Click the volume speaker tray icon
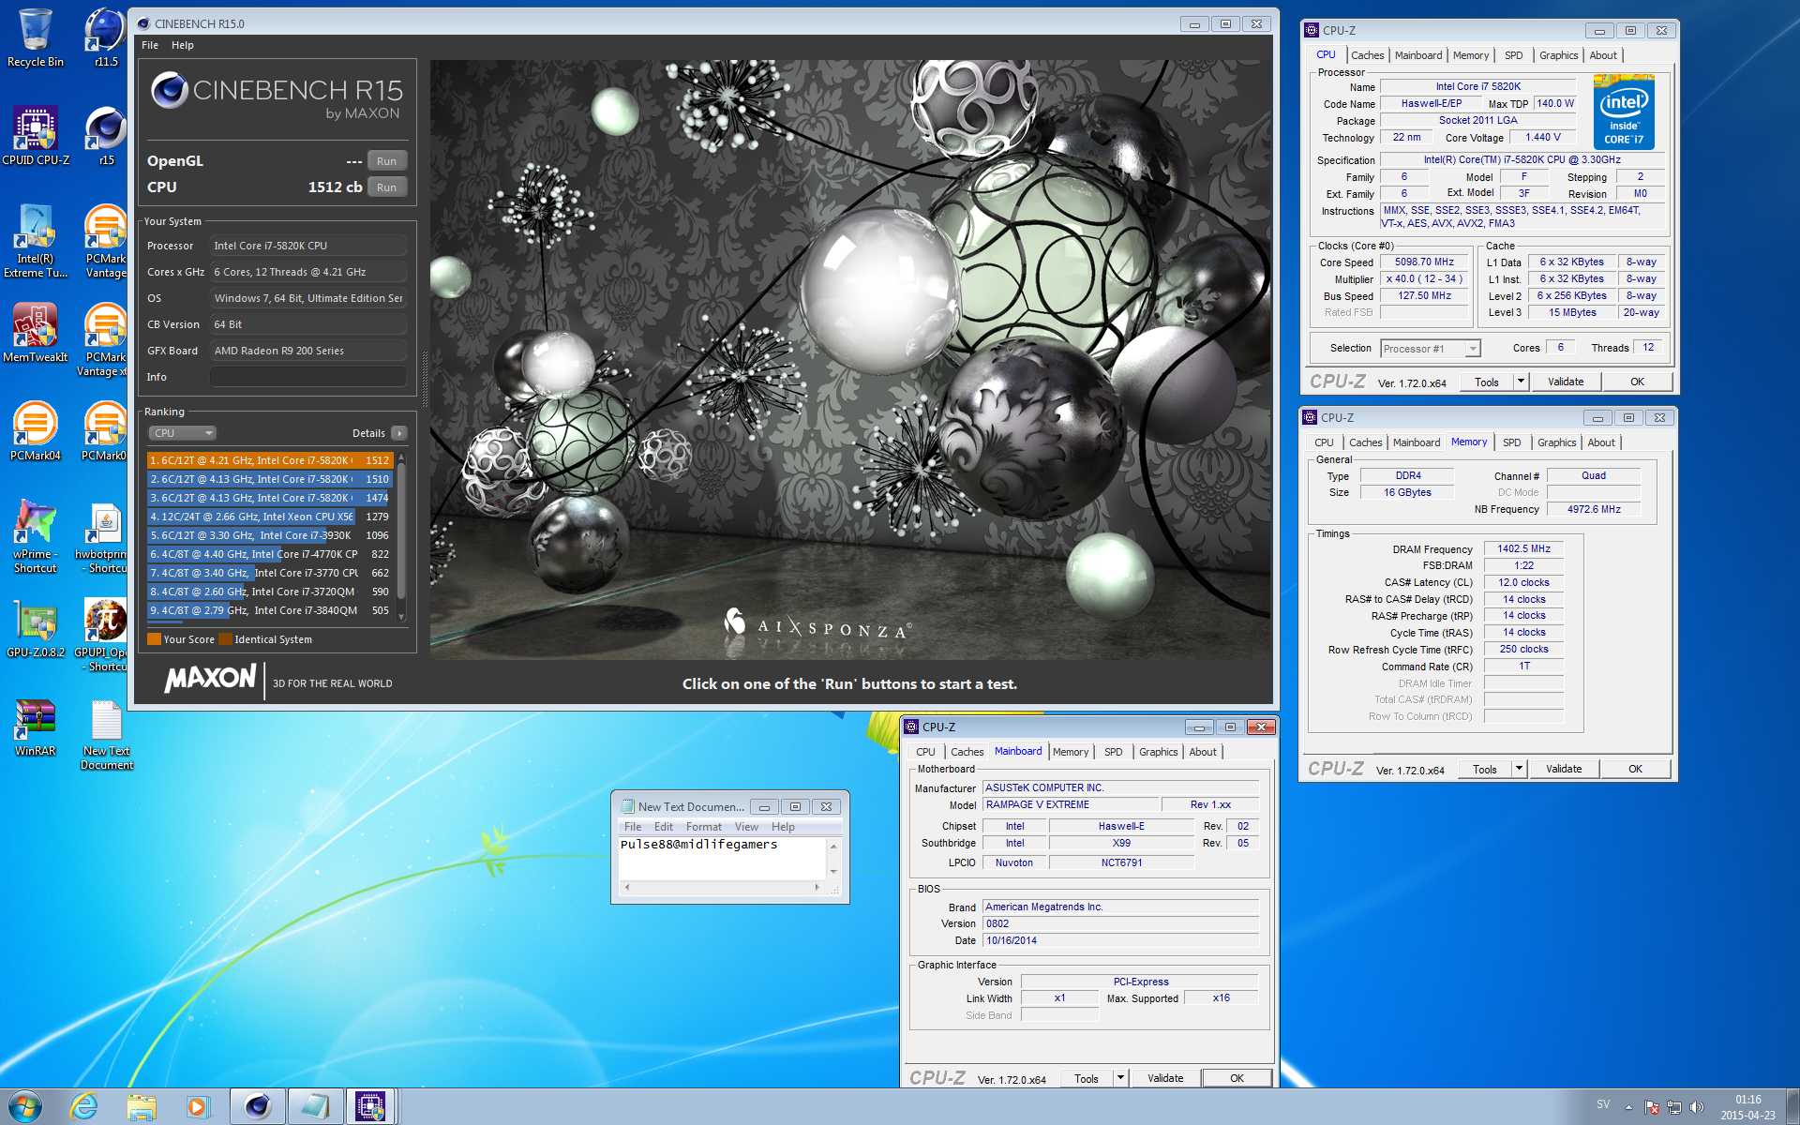Image resolution: width=1800 pixels, height=1125 pixels. [1697, 1107]
